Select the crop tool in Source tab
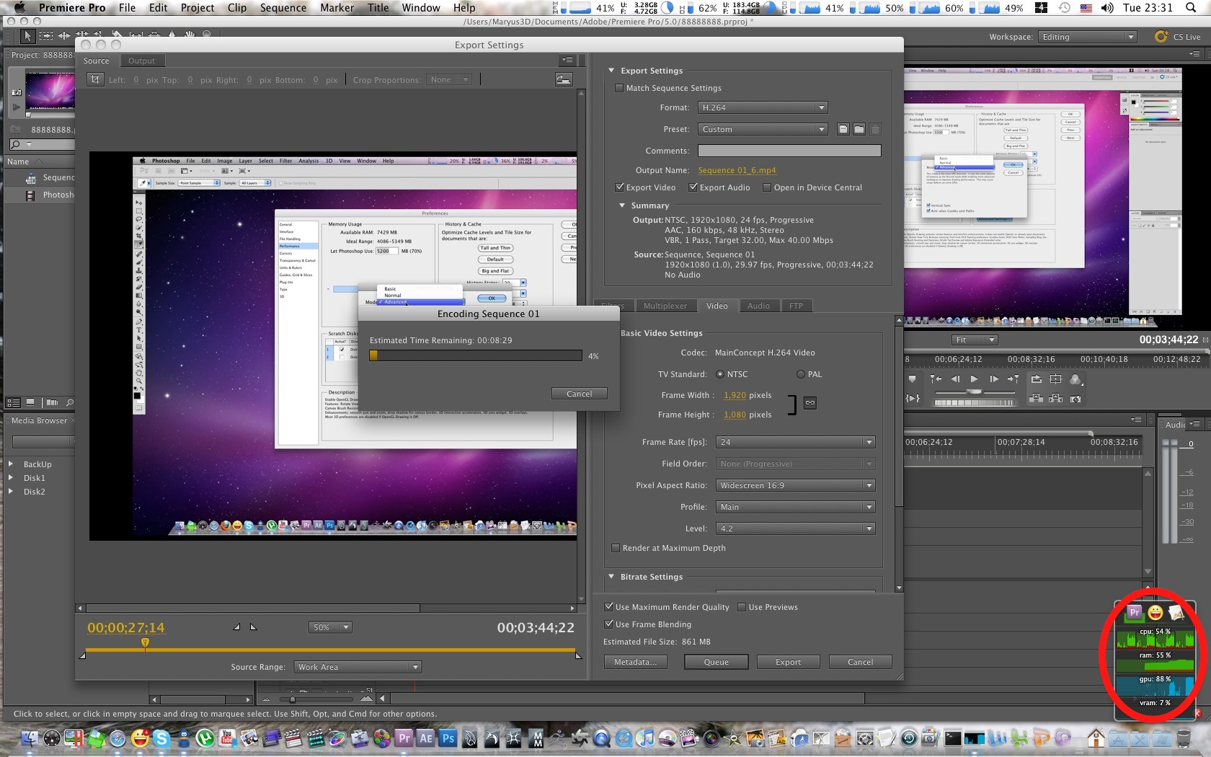1211x757 pixels. [x=95, y=80]
